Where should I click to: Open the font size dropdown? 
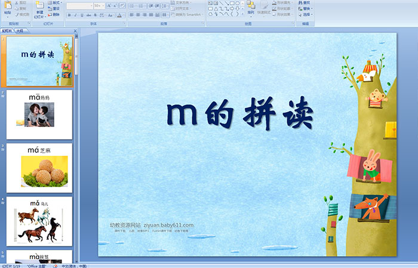click(x=102, y=5)
